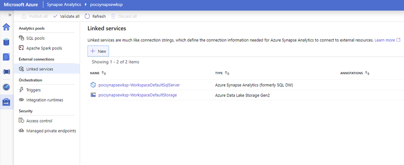Image resolution: width=404 pixels, height=165 pixels.
Task: Create a New linked service
Action: pos(98,51)
